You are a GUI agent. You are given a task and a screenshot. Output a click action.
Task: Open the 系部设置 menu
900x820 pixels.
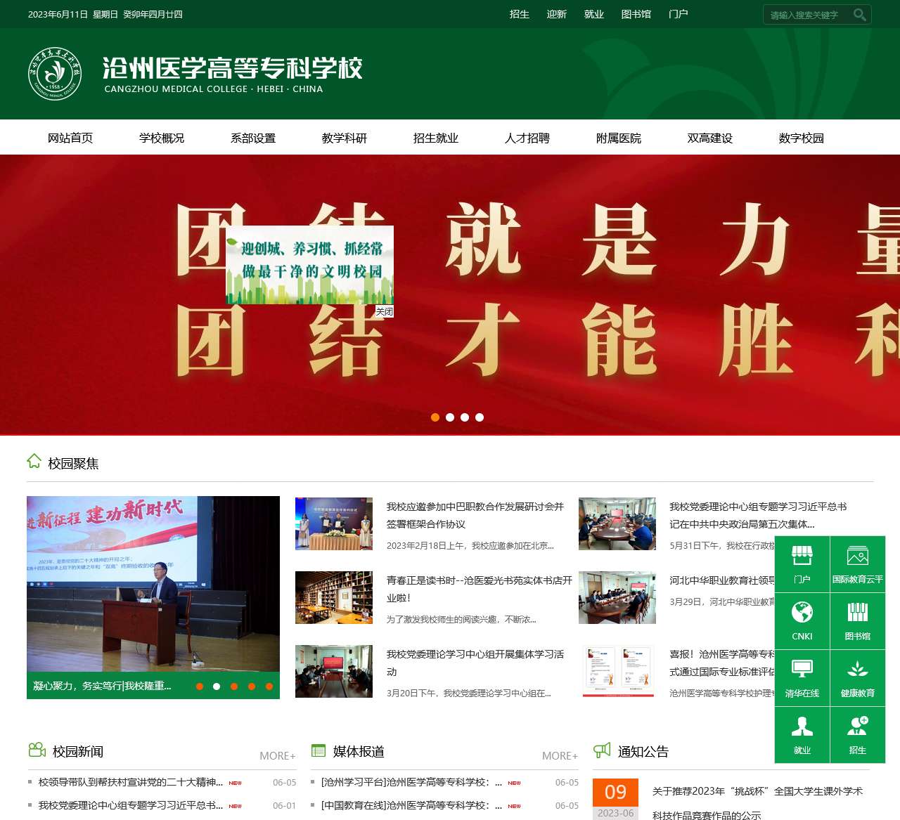[253, 138]
